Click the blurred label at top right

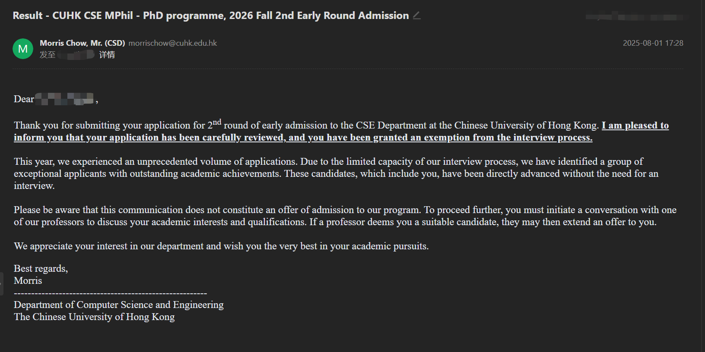[634, 17]
